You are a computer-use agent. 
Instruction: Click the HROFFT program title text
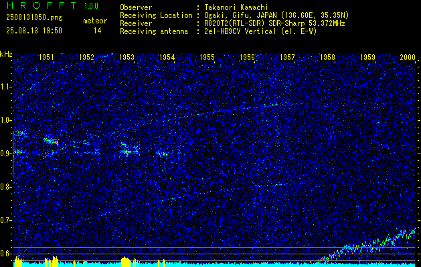42,5
